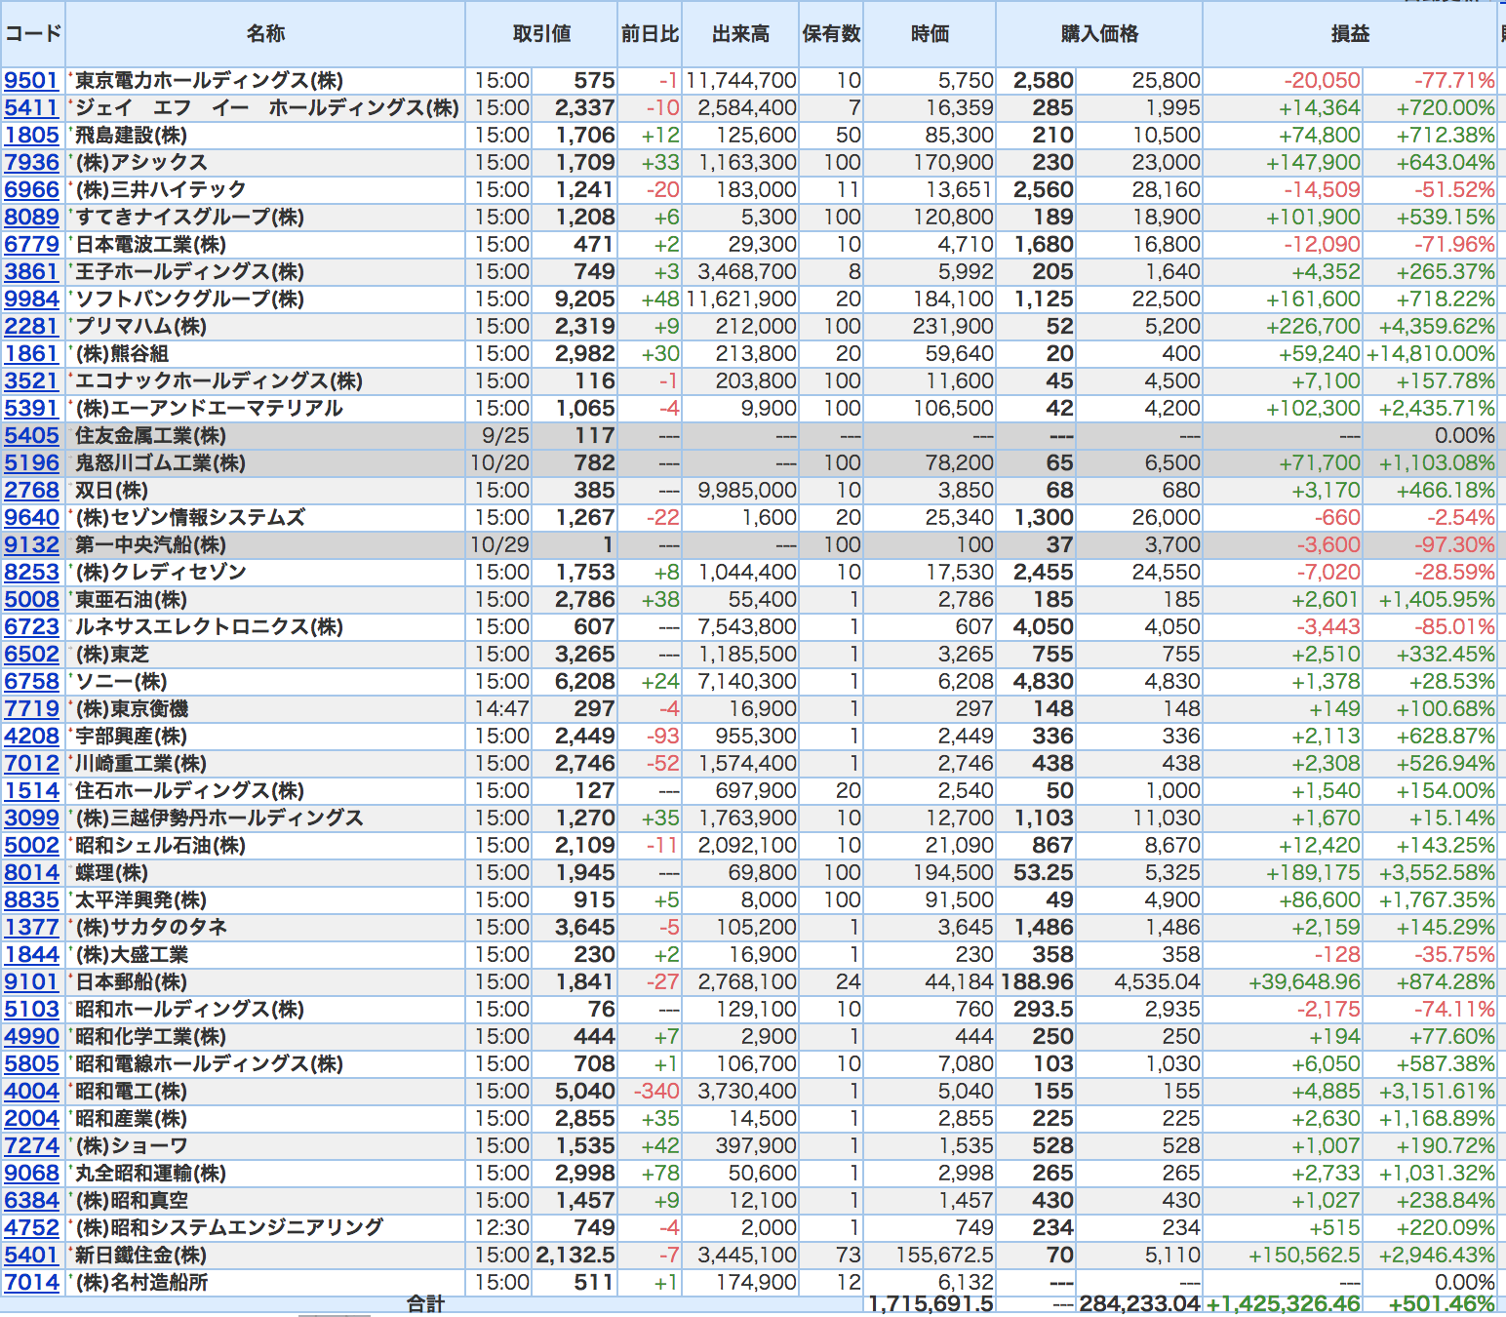Viewport: 1506px width, 1317px height.
Task: Select the 合計 total row label
Action: (425, 1304)
